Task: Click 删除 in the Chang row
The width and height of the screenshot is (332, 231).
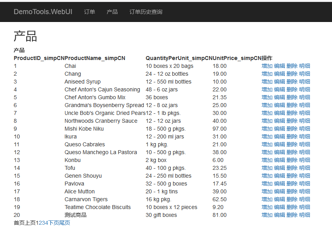Action: click(x=292, y=74)
